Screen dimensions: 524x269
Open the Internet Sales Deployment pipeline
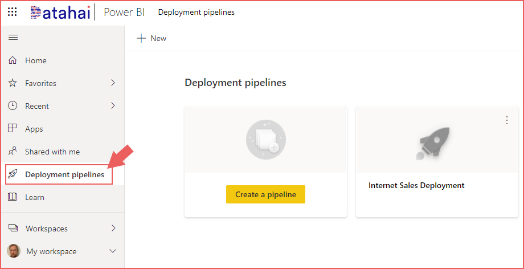(416, 185)
